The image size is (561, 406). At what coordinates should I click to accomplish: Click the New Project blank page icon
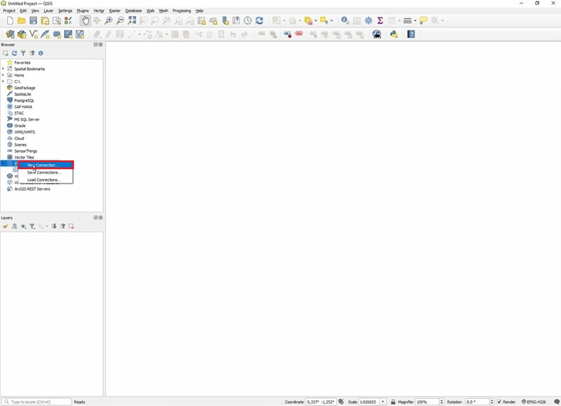click(x=10, y=21)
